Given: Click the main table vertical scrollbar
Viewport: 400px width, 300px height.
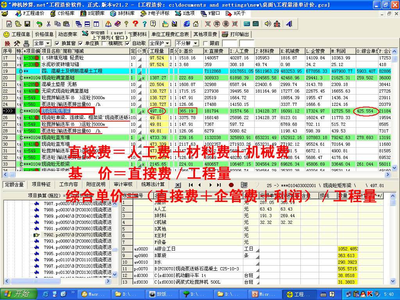Looking at the screenshot, I should click(395, 109).
